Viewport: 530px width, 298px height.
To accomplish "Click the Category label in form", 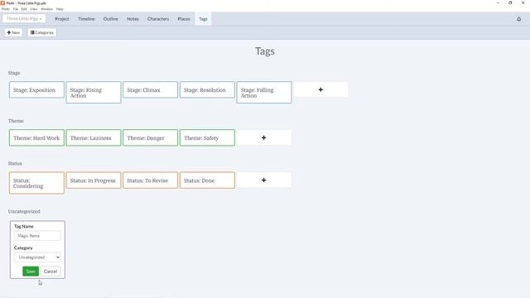I will point(23,248).
